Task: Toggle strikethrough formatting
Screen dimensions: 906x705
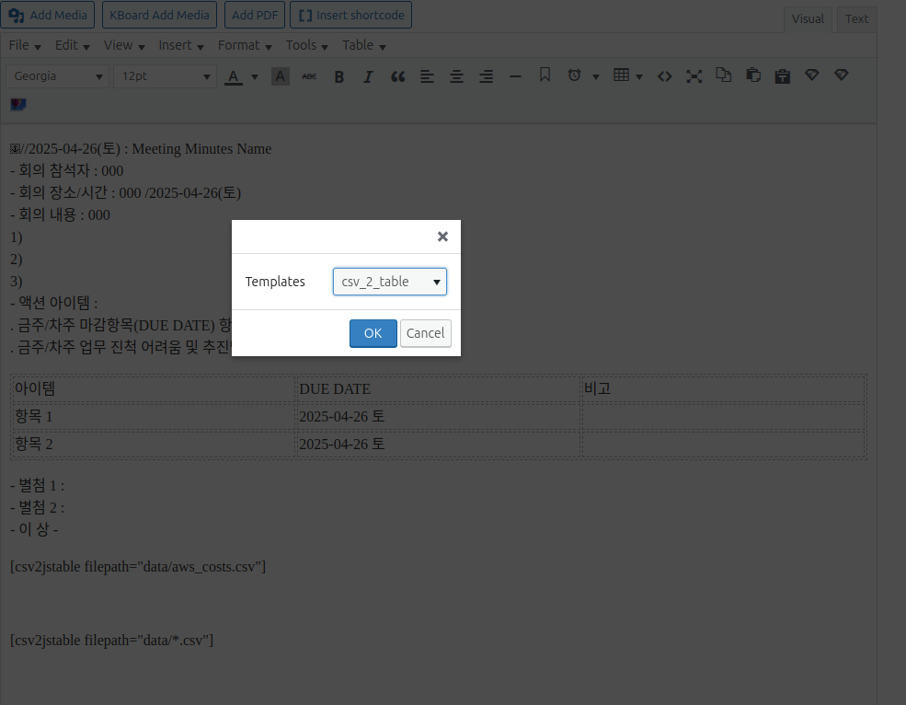Action: [x=310, y=76]
